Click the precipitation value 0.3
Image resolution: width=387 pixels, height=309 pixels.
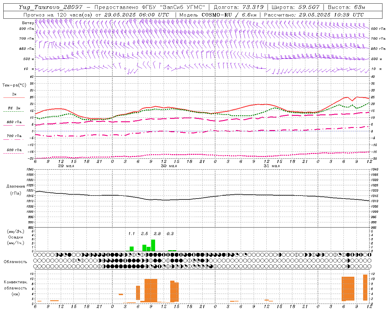(170, 234)
